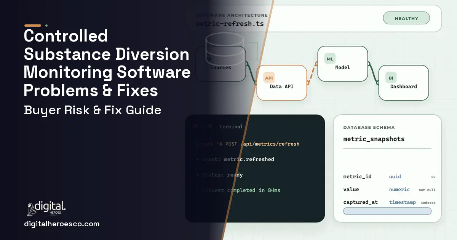
Task: Open the digitalheroesco.com link
Action: point(62,224)
